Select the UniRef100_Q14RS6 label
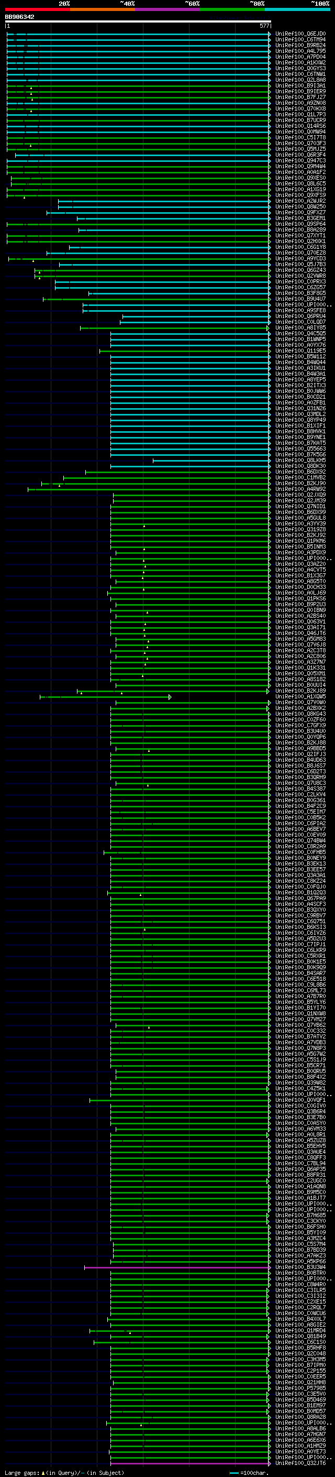The image size is (335, 1477). coord(300,126)
